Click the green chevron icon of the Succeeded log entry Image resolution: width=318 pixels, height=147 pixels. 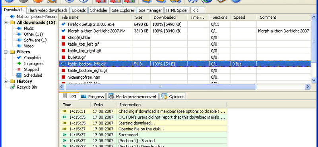[x=64, y=135]
